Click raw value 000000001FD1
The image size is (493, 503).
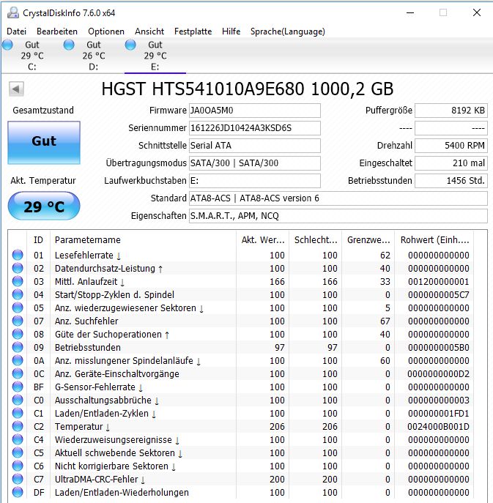pyautogui.click(x=439, y=413)
